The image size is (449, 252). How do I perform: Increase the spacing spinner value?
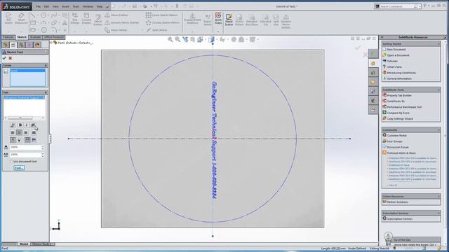tap(43, 153)
